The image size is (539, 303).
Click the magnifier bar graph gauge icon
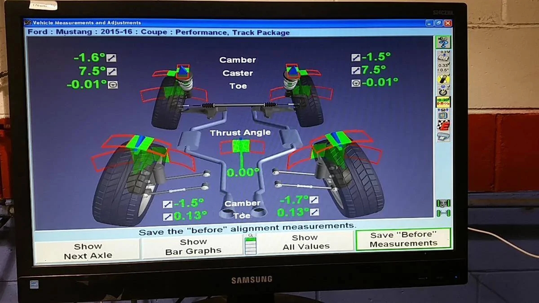[251, 244]
